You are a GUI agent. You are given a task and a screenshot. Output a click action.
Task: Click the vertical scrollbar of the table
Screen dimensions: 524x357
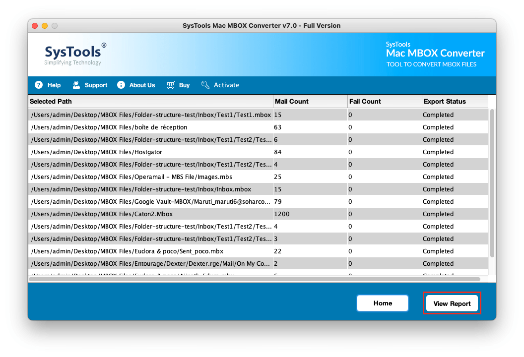[x=492, y=183]
